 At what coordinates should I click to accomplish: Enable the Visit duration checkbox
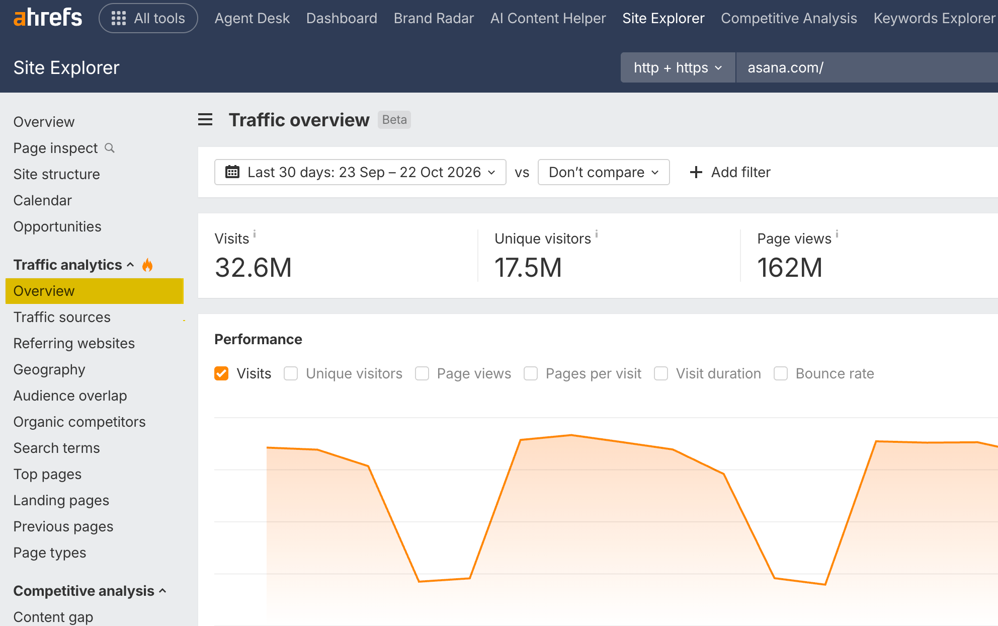(661, 373)
